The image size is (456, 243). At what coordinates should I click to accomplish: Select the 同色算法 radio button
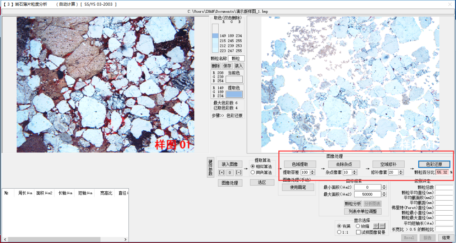253,172
